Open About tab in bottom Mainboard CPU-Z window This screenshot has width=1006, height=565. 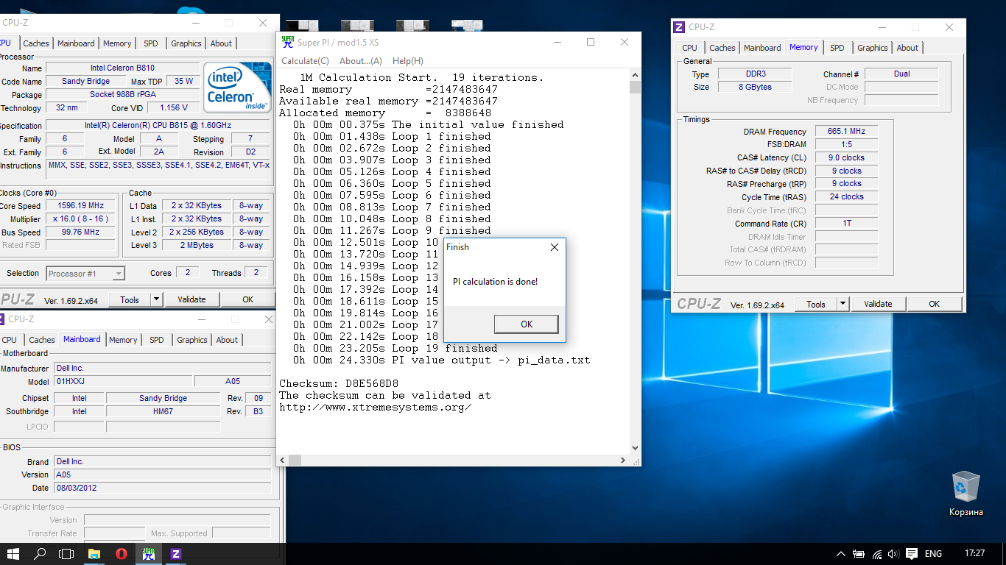(x=227, y=340)
